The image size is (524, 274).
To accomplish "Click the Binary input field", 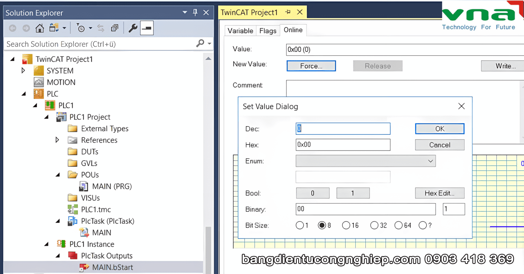I will (x=366, y=209).
